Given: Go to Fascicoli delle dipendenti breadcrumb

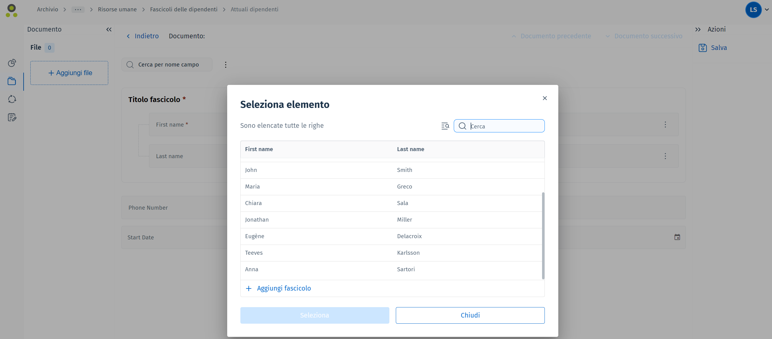Looking at the screenshot, I should [x=184, y=10].
